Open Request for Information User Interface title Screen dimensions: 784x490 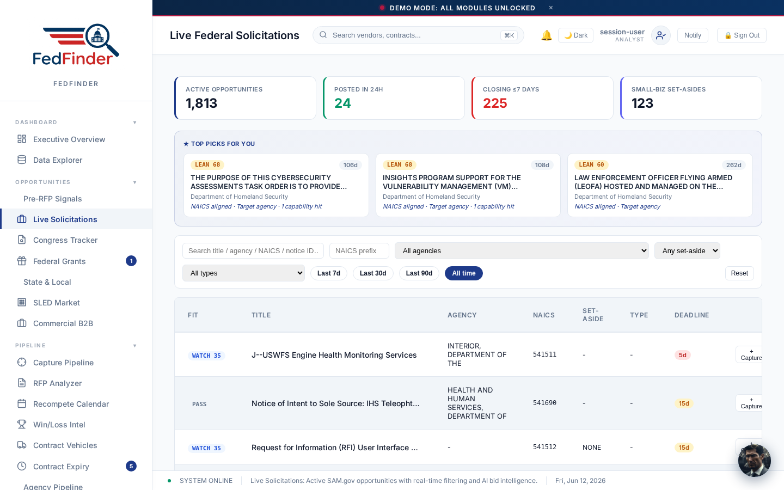(x=335, y=448)
